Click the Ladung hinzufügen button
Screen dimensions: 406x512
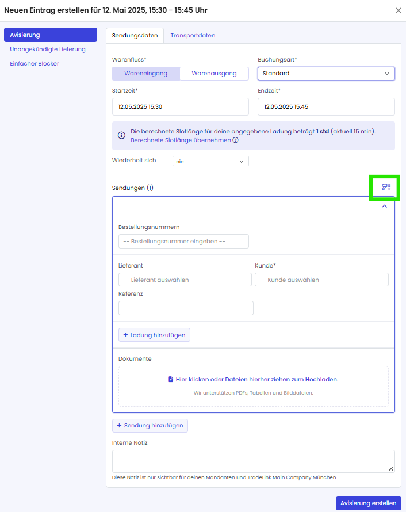click(154, 335)
